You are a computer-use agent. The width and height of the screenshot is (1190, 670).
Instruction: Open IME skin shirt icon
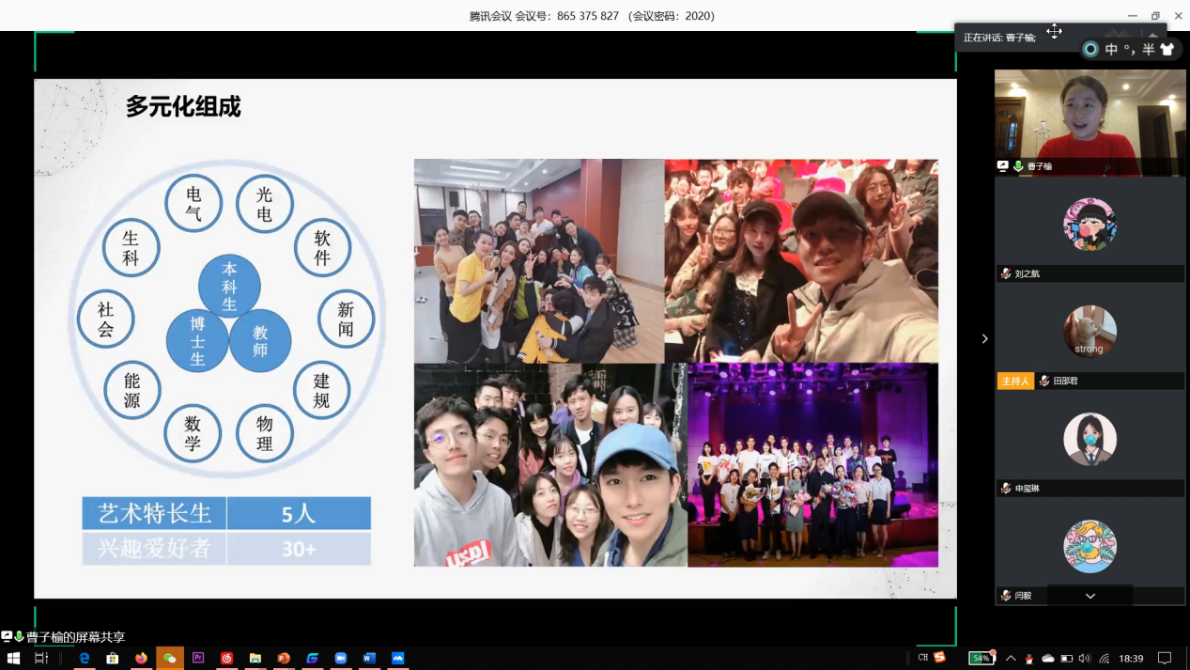[x=1167, y=50]
